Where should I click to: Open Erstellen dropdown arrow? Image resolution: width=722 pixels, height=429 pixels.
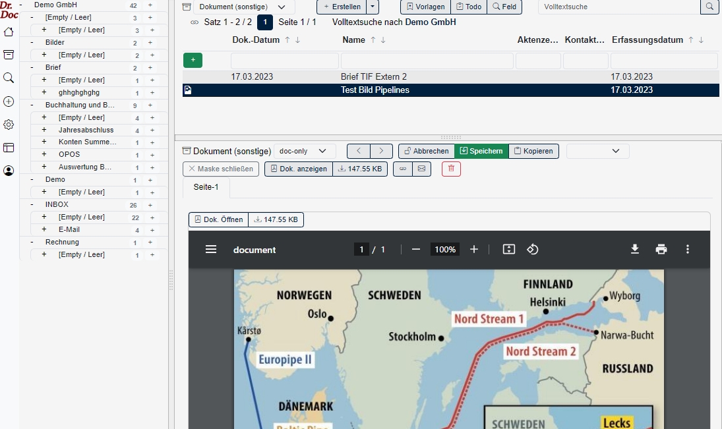(373, 7)
